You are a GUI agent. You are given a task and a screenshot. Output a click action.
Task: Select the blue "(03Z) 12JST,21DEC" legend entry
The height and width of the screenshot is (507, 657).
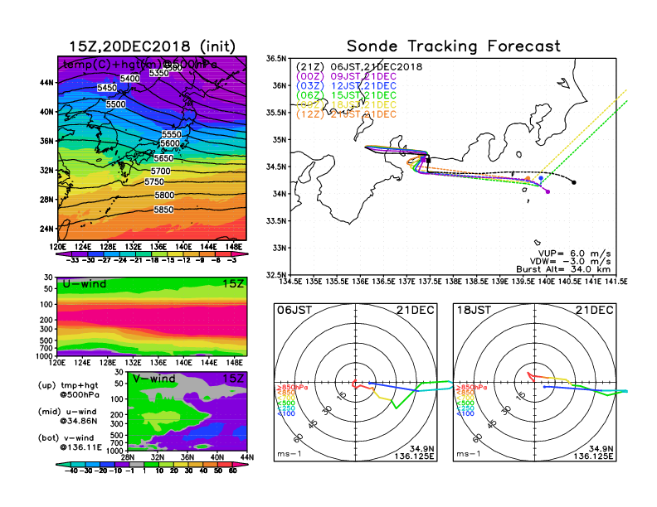coord(346,86)
